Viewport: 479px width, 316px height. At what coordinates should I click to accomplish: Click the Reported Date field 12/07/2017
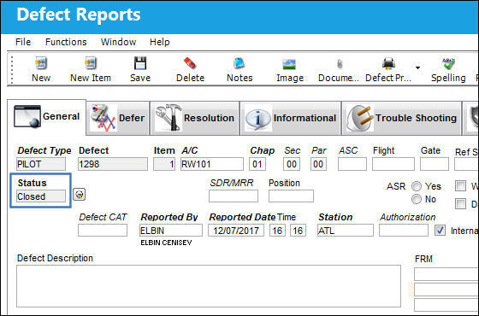pos(236,231)
